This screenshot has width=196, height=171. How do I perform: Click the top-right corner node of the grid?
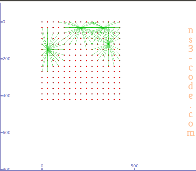(x=120, y=22)
